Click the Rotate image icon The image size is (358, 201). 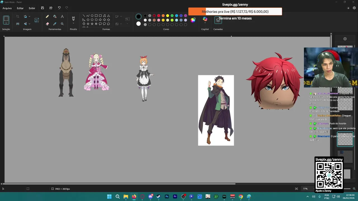25,16
